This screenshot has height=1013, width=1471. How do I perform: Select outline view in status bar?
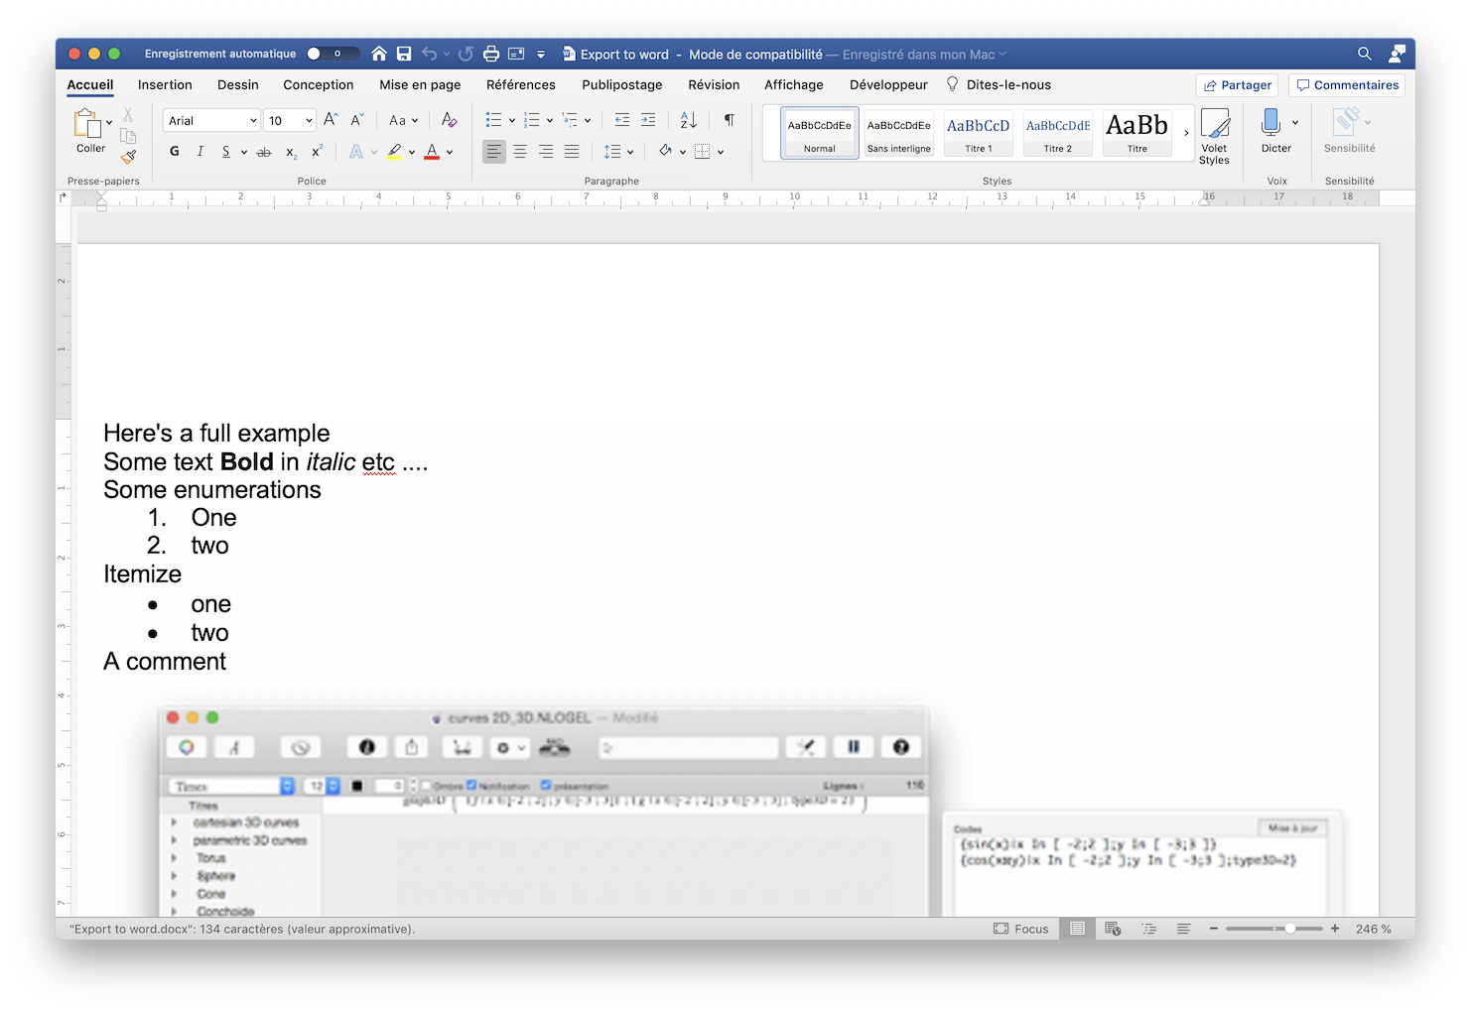point(1148,929)
